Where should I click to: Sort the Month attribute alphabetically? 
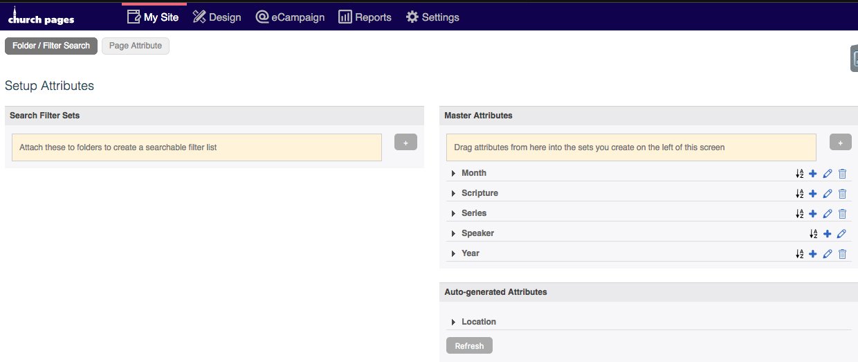coord(800,174)
